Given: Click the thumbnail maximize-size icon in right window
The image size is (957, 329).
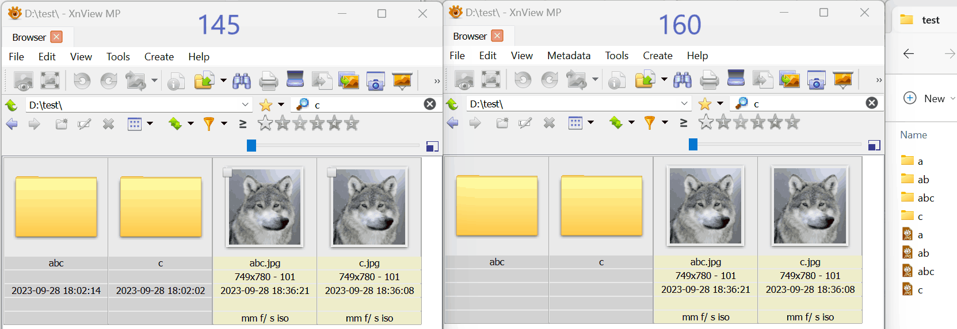Looking at the screenshot, I should click(x=874, y=145).
